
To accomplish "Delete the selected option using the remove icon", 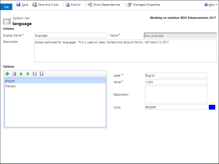I will 14,74.
